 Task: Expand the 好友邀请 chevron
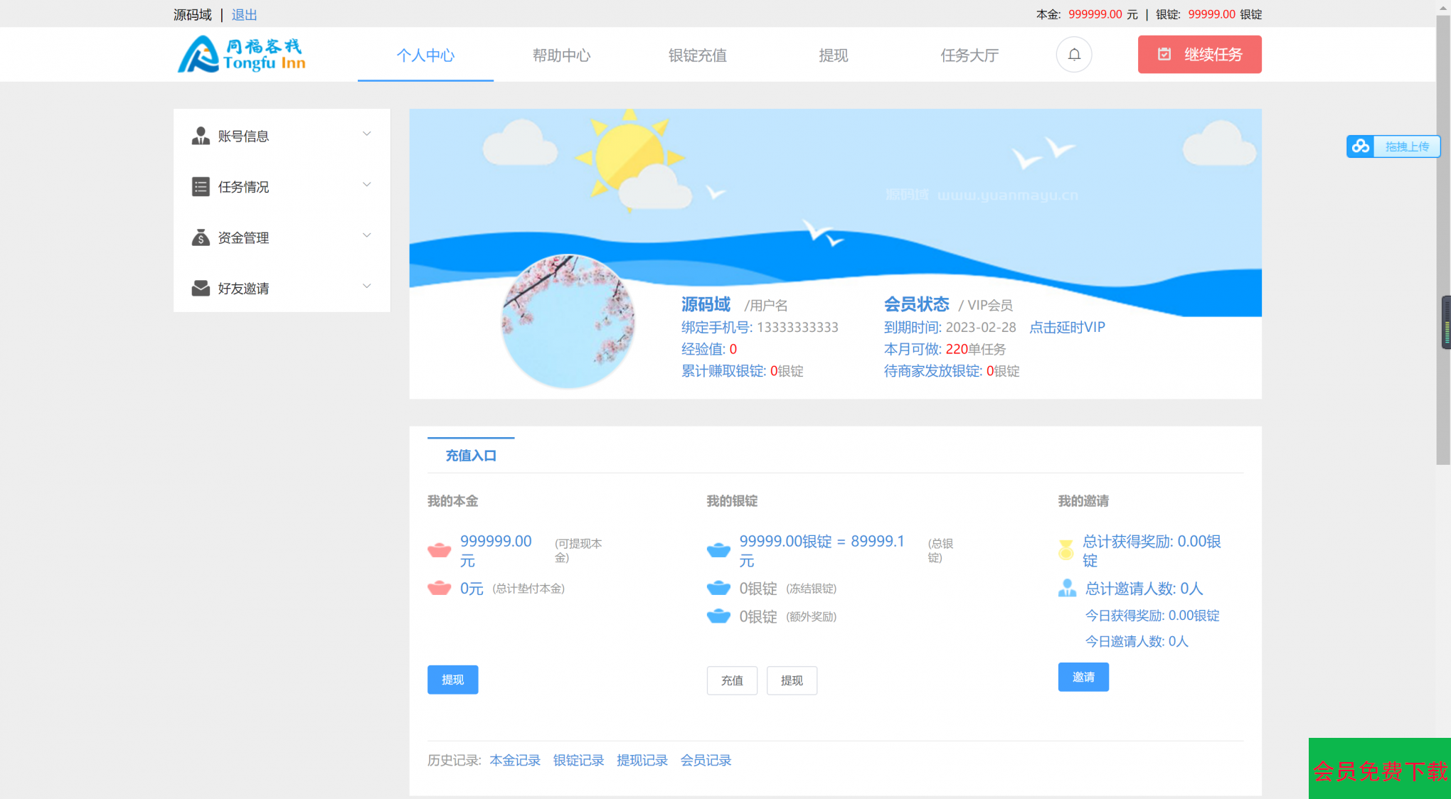pos(366,286)
